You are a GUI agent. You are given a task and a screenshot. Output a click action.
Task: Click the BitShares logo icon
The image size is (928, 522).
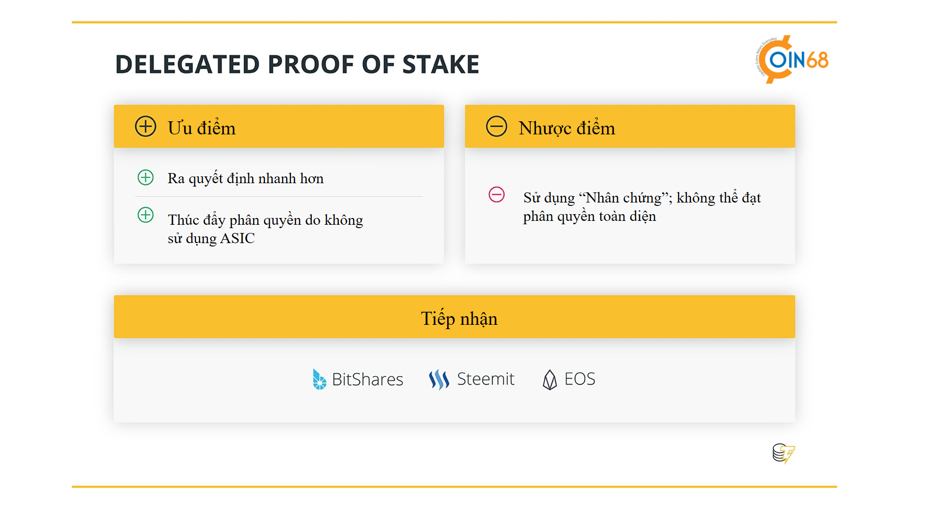coord(319,379)
